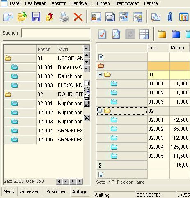Screen dimensions: 190x198
Task: Switch to the Positionen tab
Action: pyautogui.click(x=57, y=191)
